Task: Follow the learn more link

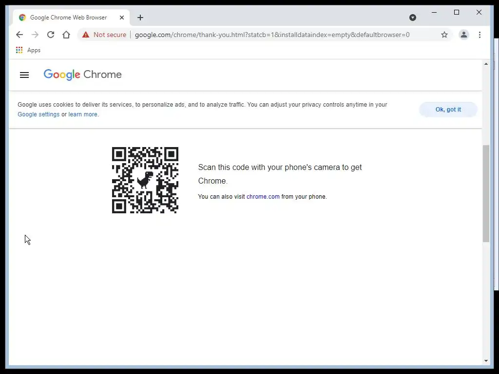Action: pyautogui.click(x=83, y=114)
